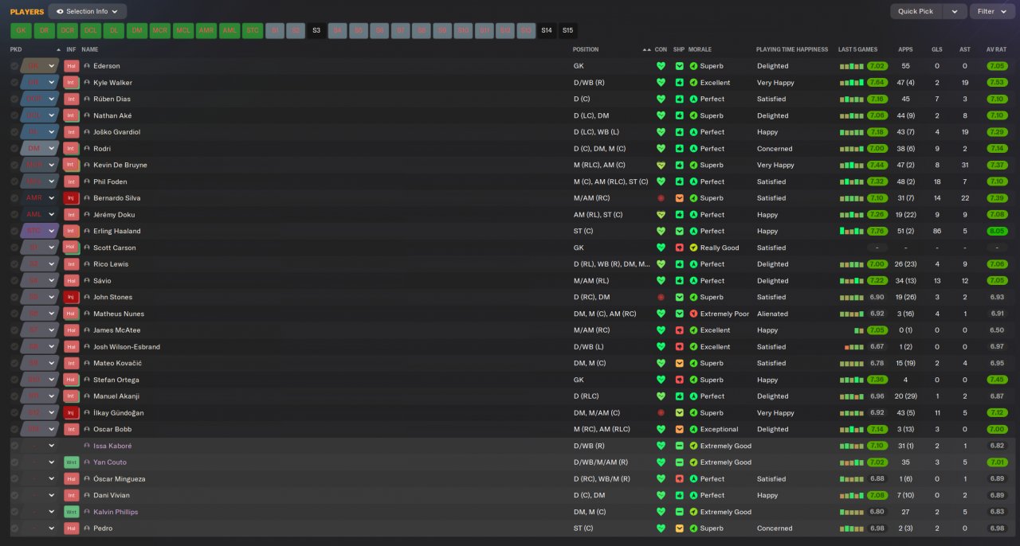Click the Inj injury badge for John Stones
This screenshot has width=1020, height=546.
tap(72, 297)
